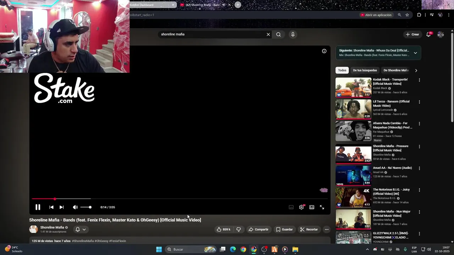454x255 pixels.
Task: Open options for Anuel AA Na' Nuevo video
Action: click(x=419, y=168)
